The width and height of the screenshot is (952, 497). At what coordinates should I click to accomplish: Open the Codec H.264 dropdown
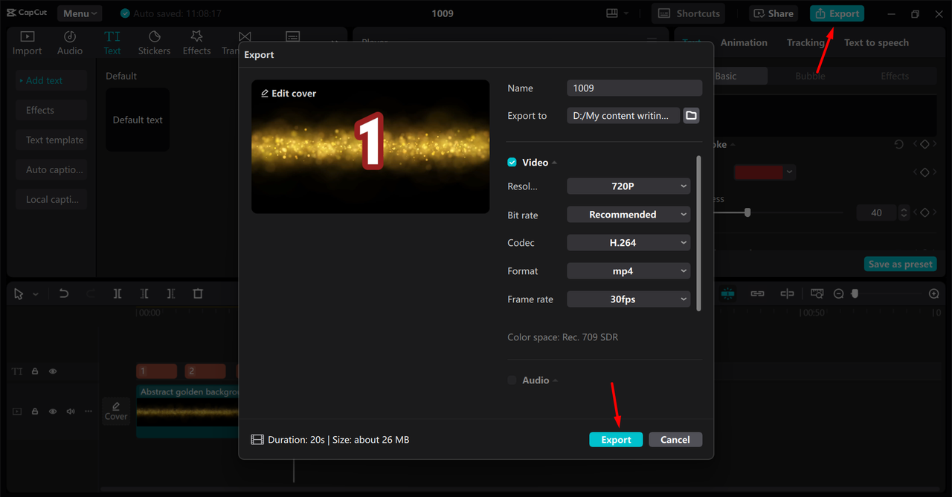click(x=628, y=243)
